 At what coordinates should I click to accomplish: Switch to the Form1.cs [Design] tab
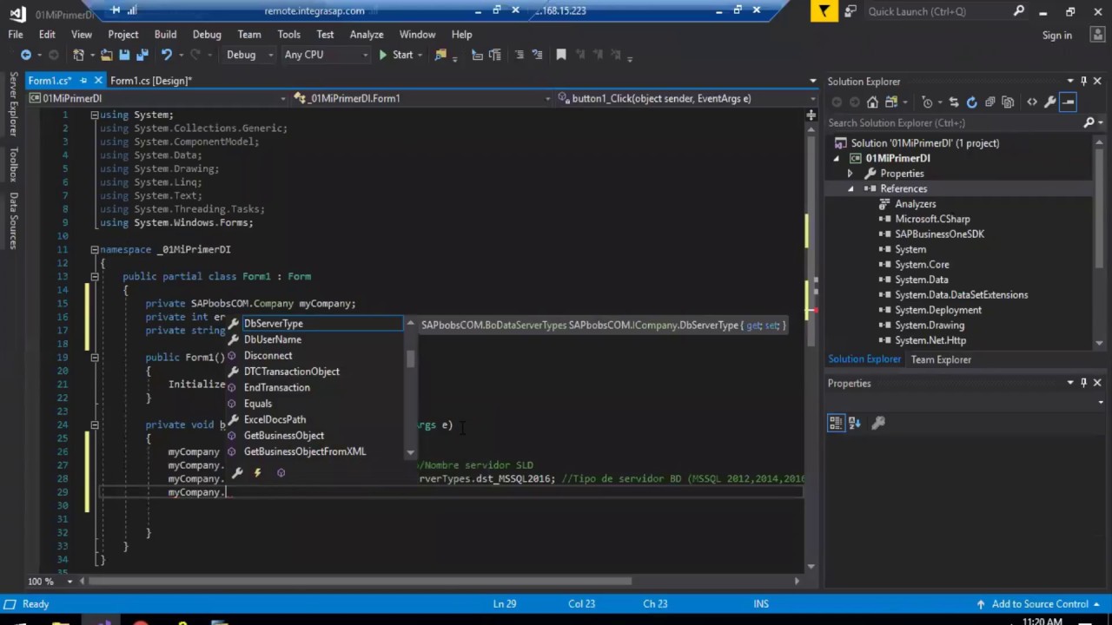tap(150, 81)
